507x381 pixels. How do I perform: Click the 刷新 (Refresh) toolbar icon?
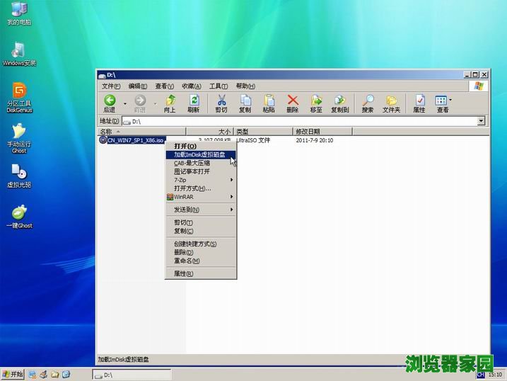tap(193, 103)
